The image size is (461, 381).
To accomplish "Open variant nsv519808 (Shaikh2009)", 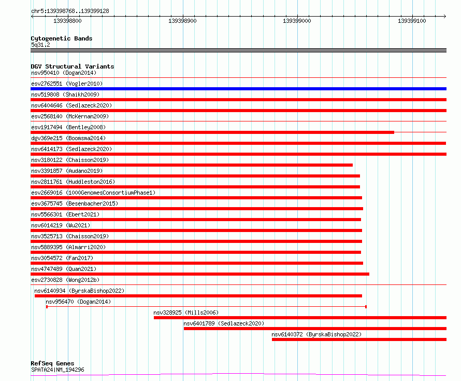I will [x=65, y=94].
